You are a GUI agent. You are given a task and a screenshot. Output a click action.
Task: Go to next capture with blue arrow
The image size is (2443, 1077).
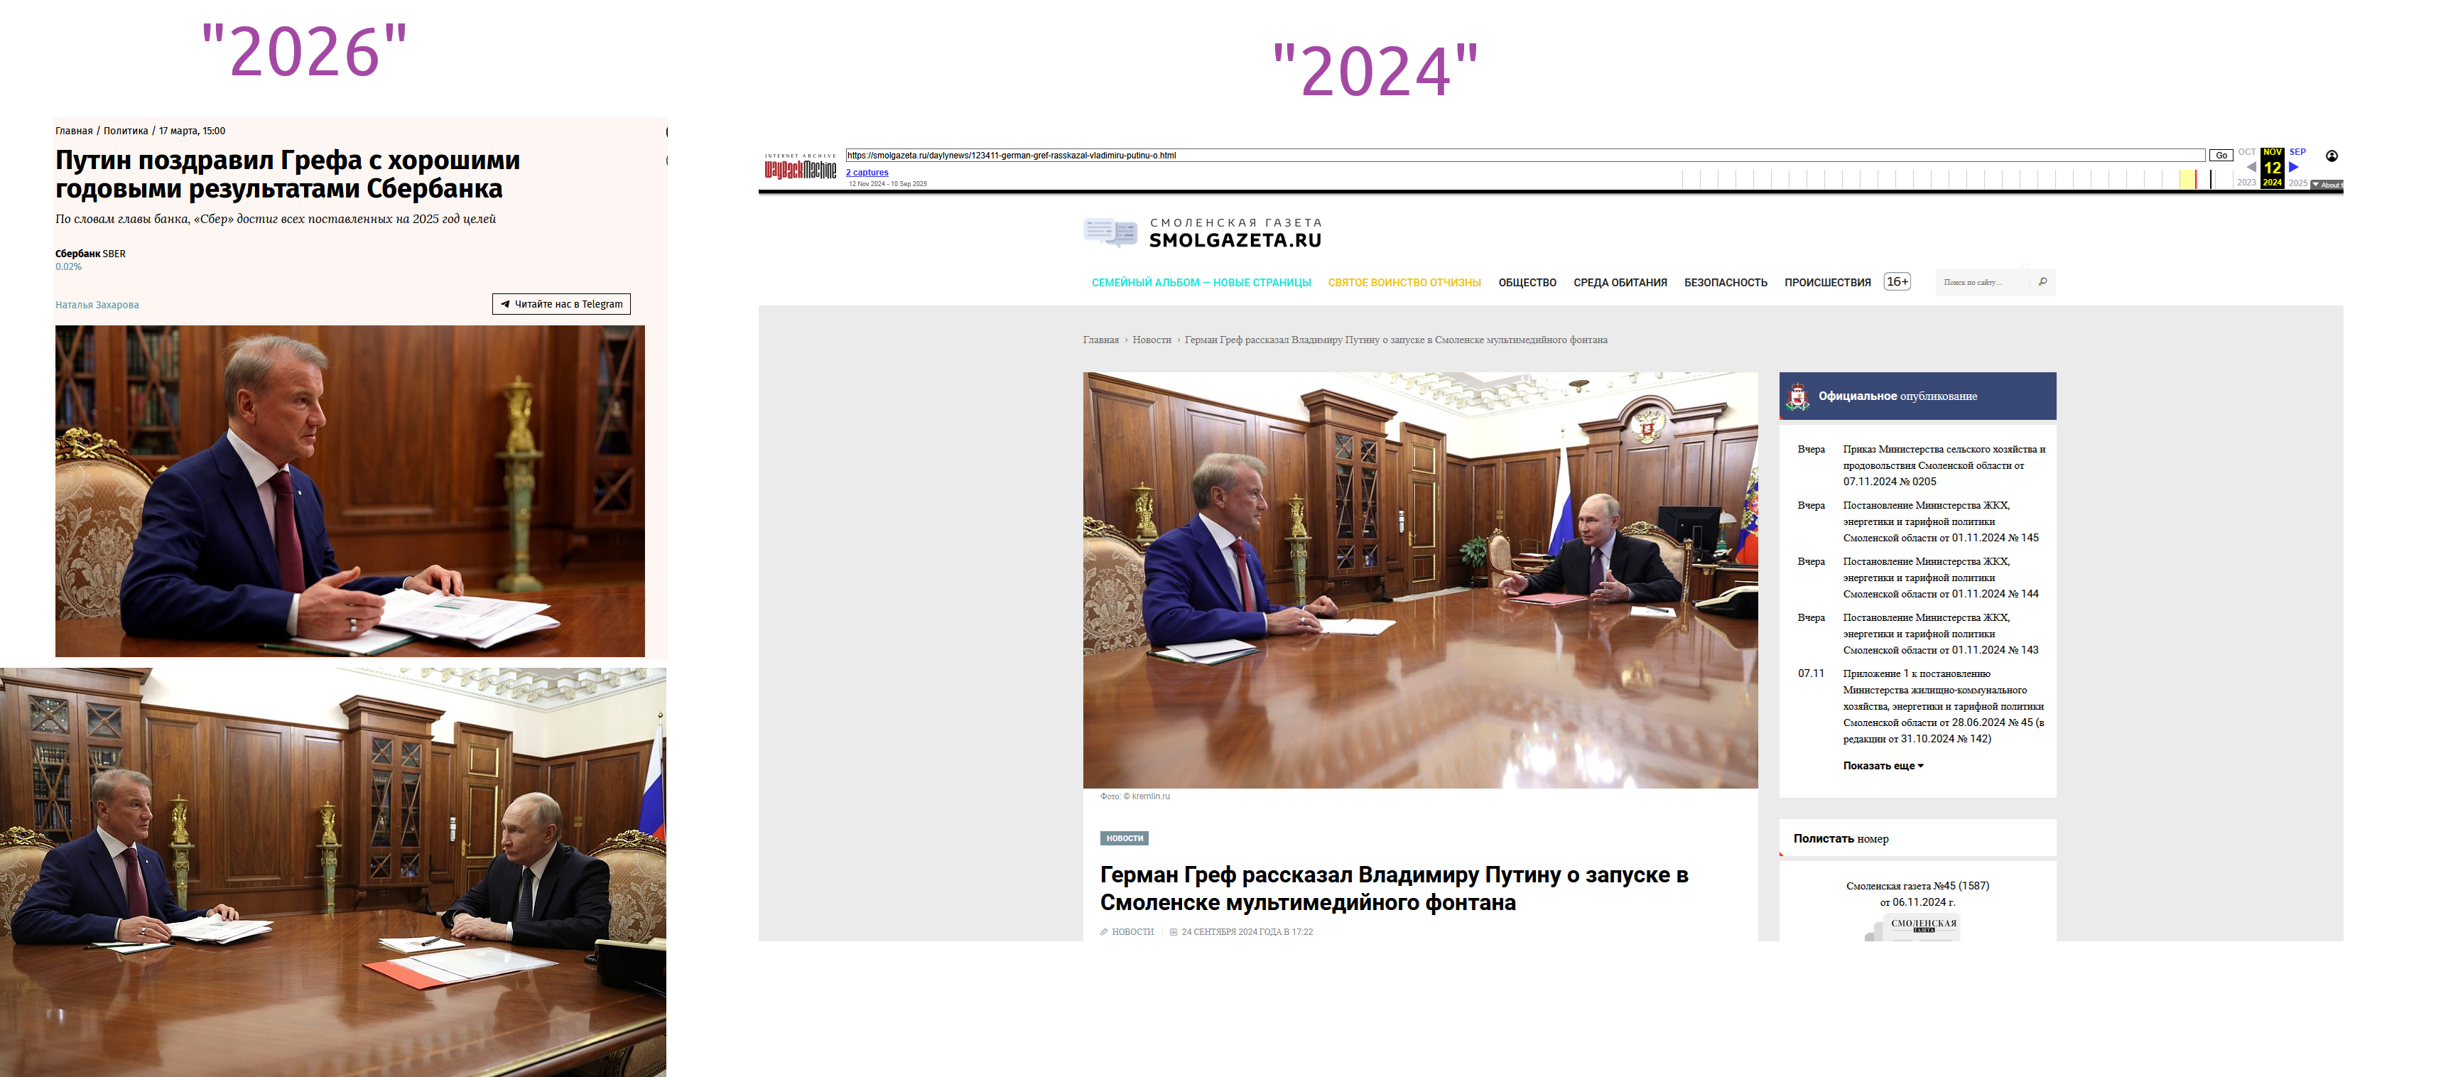[x=2293, y=168]
